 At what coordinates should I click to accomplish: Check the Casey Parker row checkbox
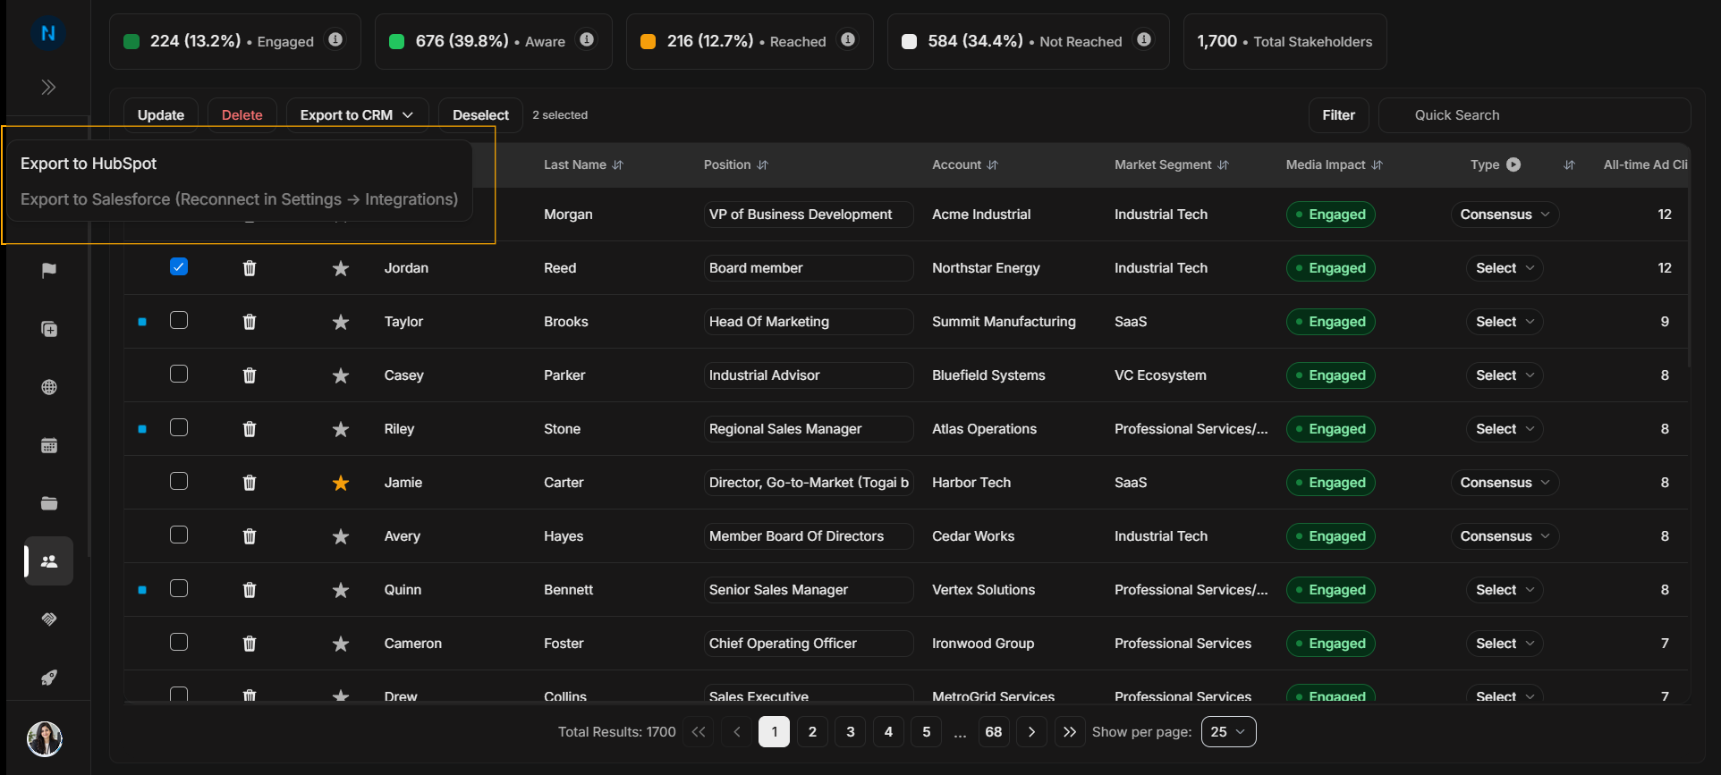(x=179, y=374)
